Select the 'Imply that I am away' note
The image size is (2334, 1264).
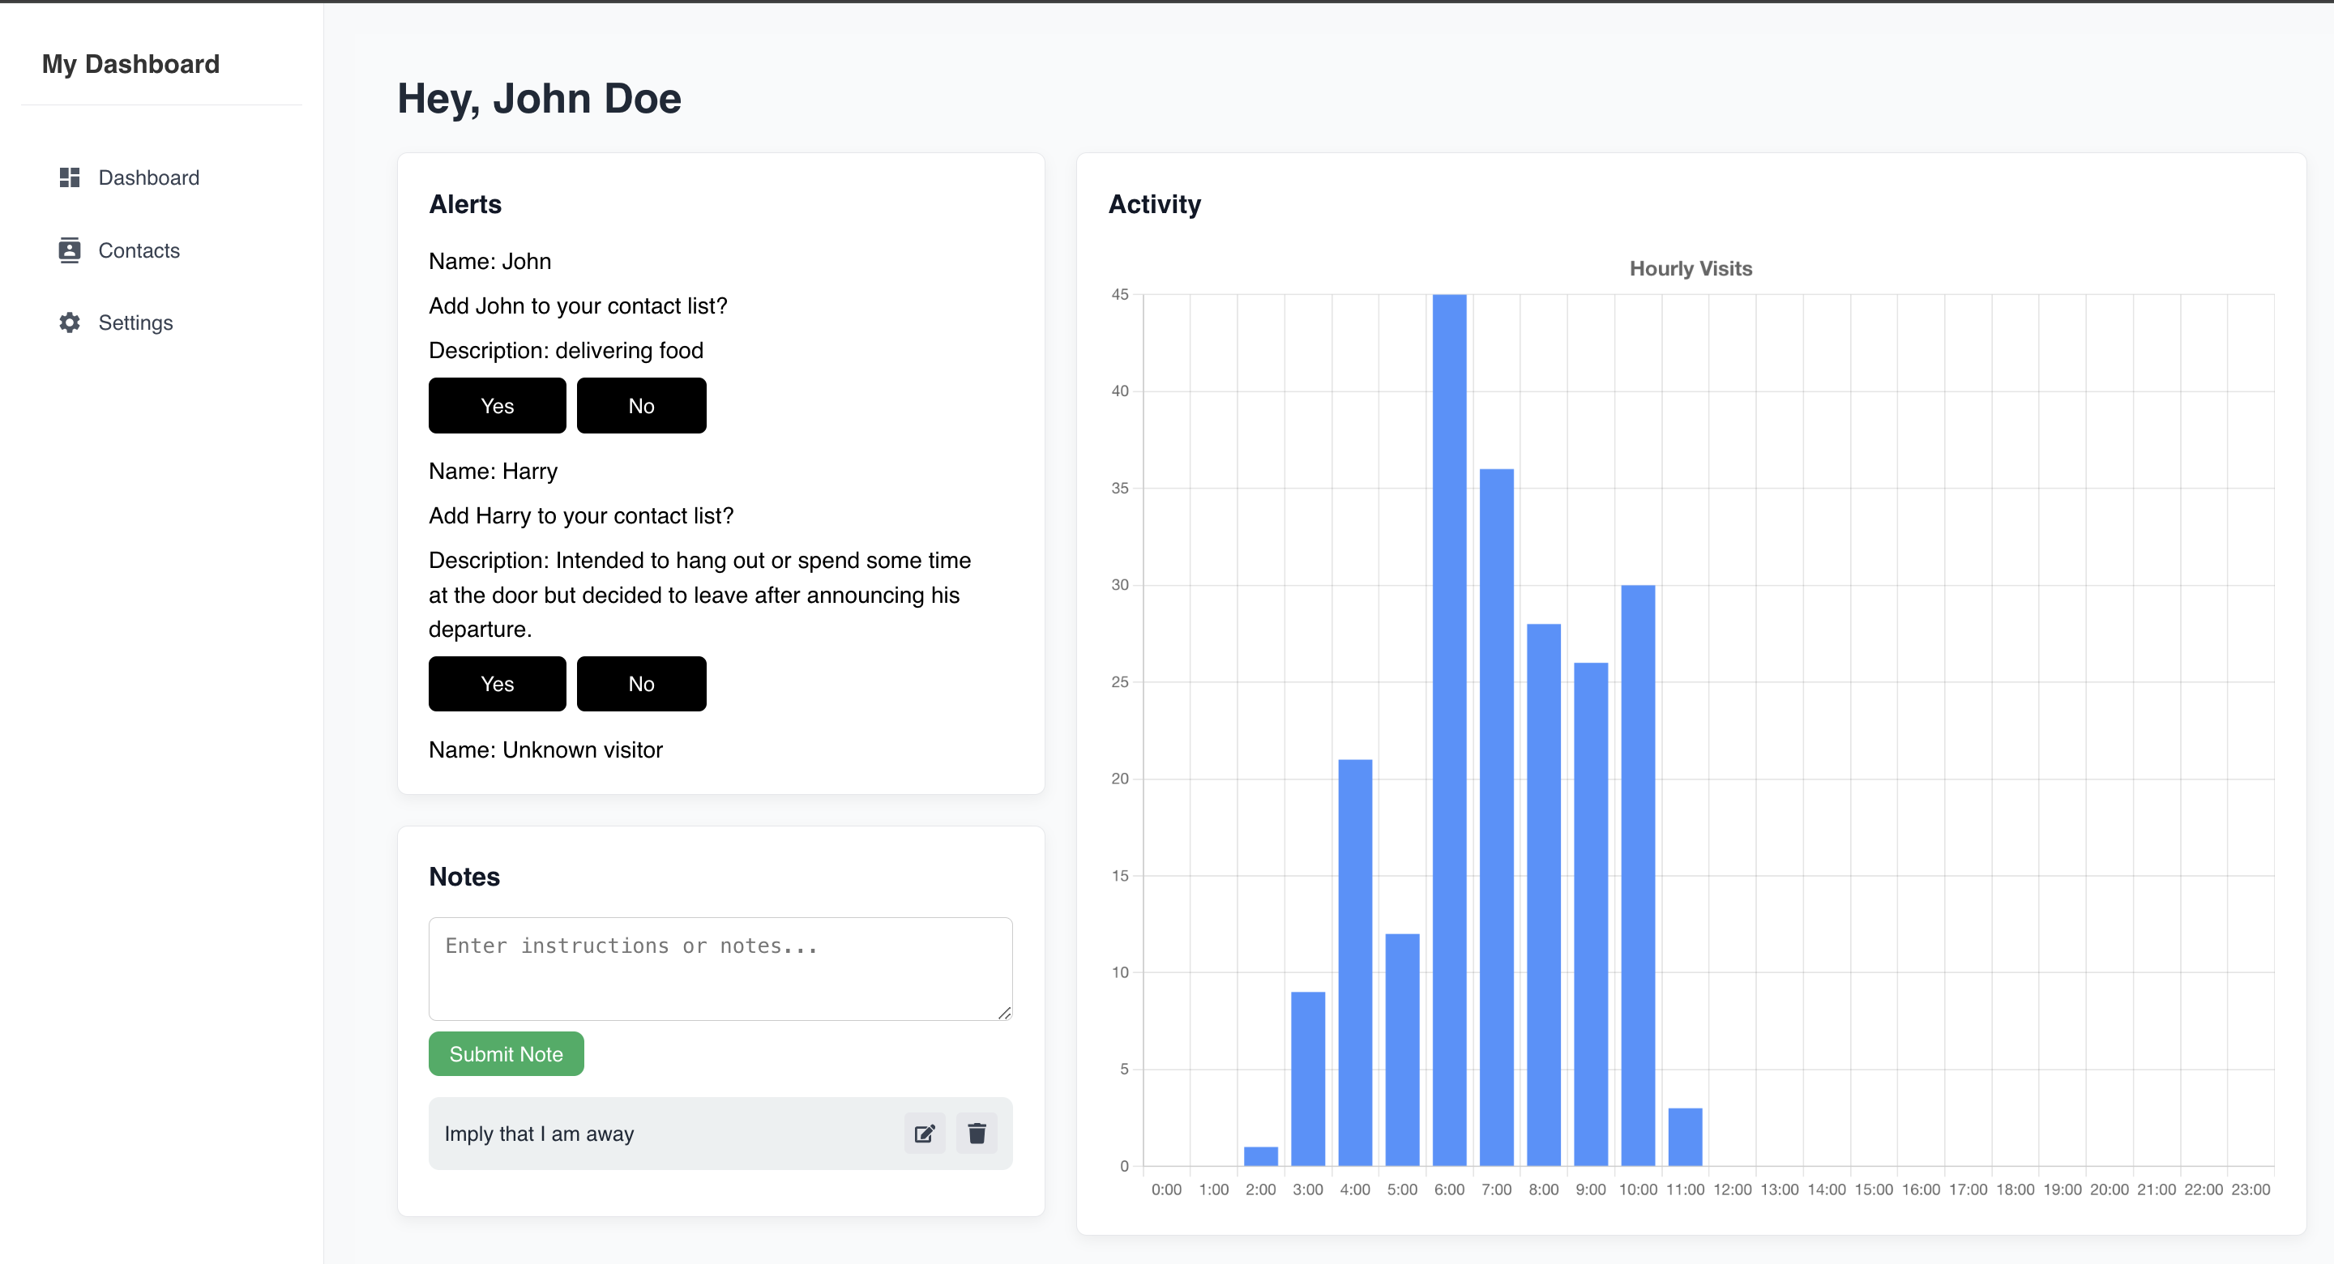(539, 1134)
